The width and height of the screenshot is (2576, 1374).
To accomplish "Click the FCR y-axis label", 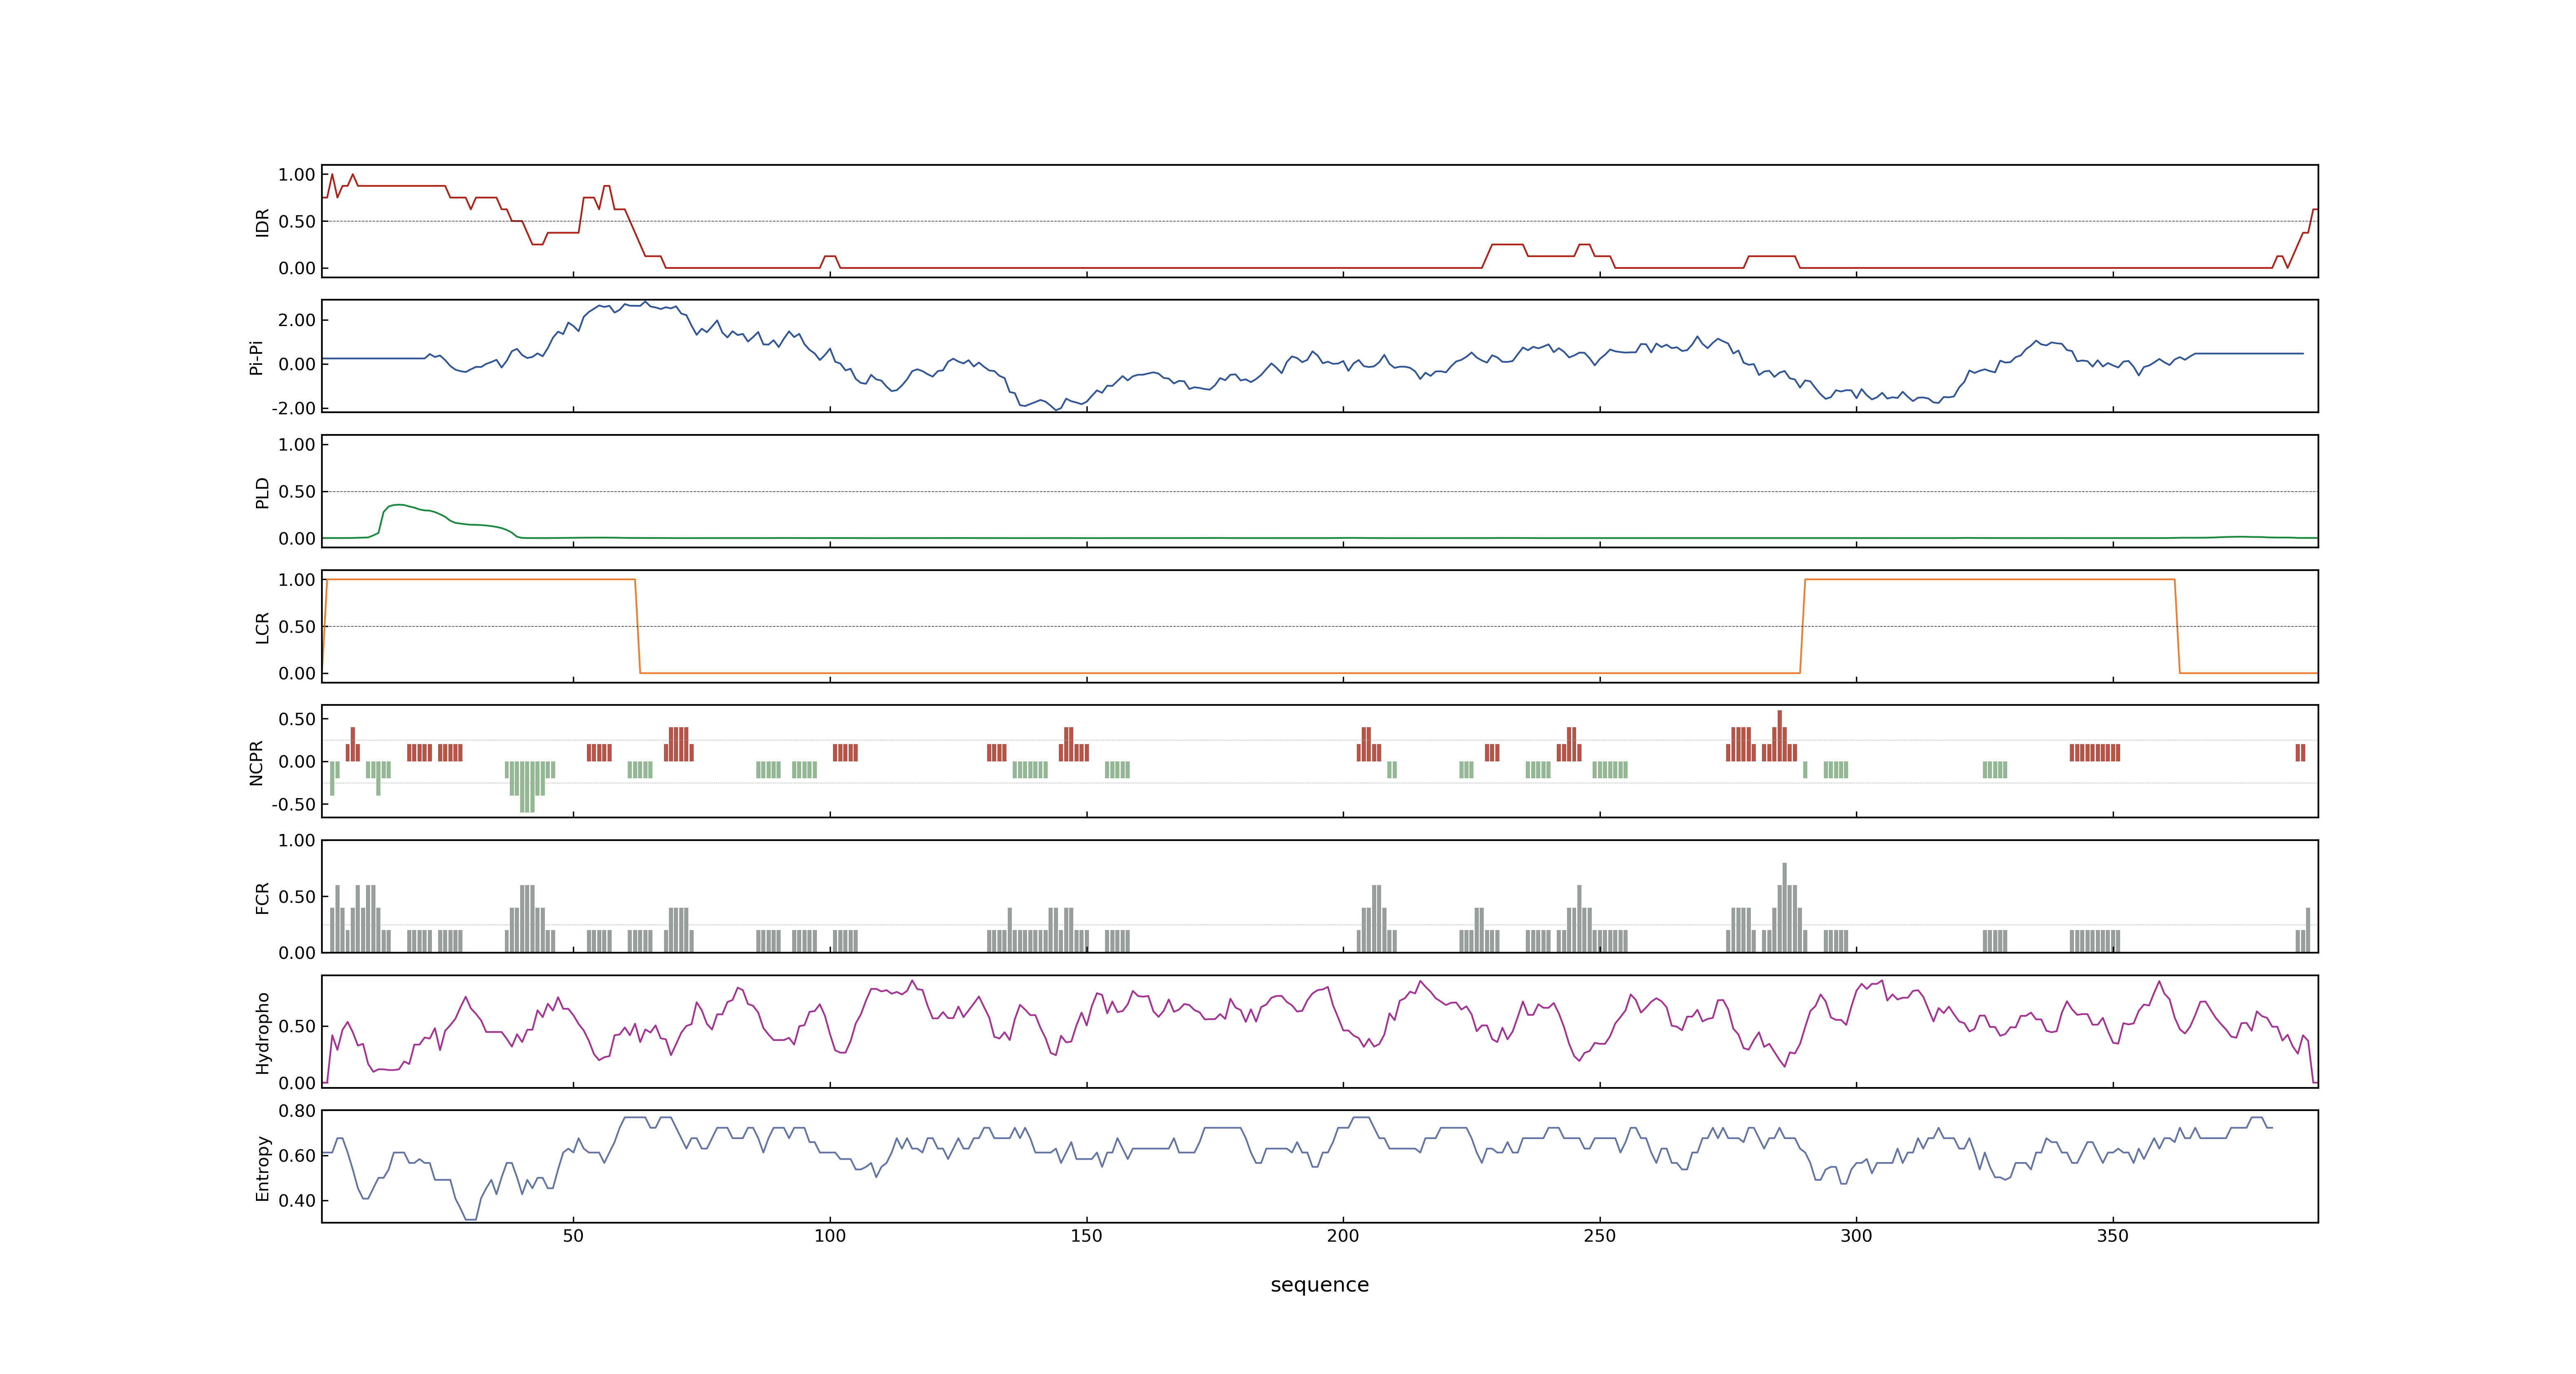I will click(x=263, y=897).
